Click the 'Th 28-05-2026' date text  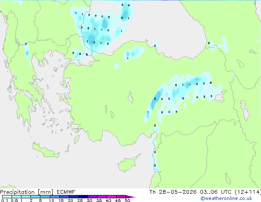point(173,192)
